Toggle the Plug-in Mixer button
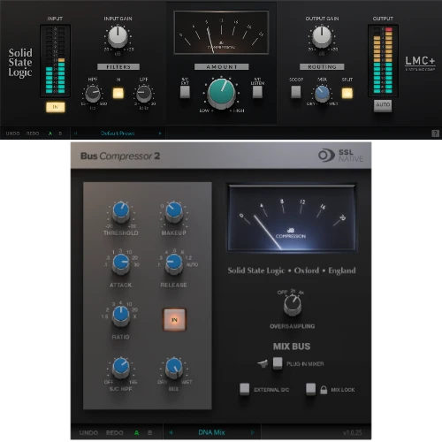The image size is (442, 442). (278, 363)
